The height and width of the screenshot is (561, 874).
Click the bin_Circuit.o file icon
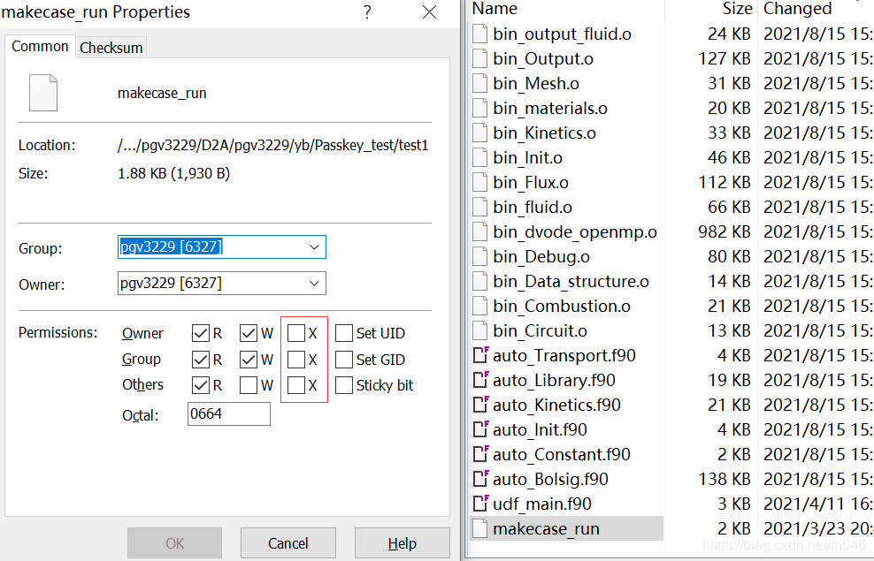[480, 330]
